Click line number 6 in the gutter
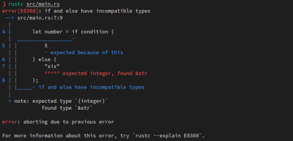This screenshot has width=293, height=141. click(4, 60)
